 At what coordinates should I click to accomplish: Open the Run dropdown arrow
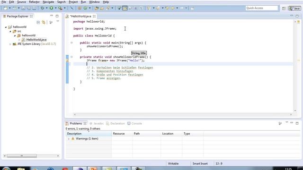56,8
